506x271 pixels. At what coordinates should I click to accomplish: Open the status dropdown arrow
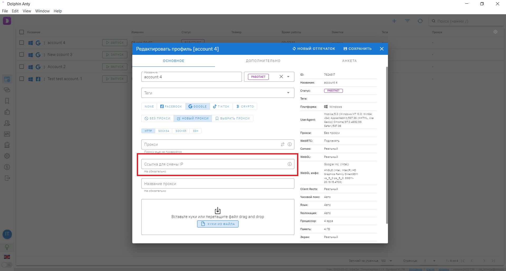288,77
